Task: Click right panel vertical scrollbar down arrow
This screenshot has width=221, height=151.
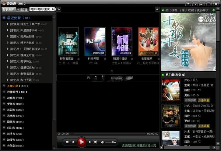Action: click(x=218, y=143)
